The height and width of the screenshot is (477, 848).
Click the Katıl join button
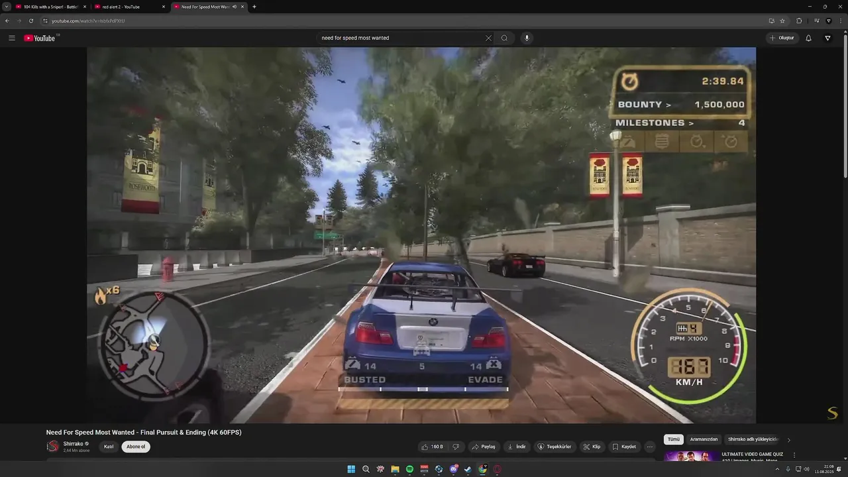pos(109,447)
